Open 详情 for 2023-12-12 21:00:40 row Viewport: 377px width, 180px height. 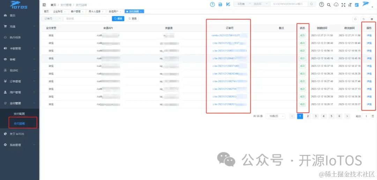(369, 43)
